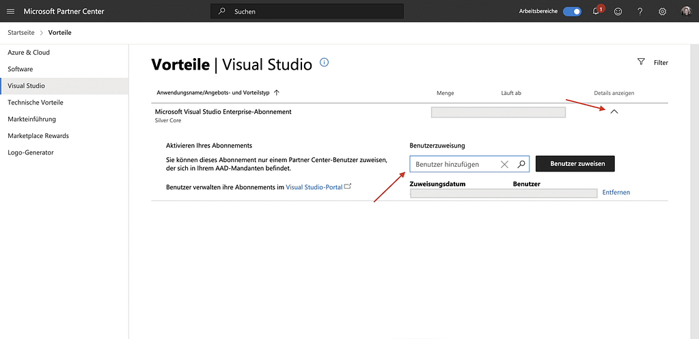Click the Menge column header
This screenshot has height=339, width=699.
coord(445,93)
